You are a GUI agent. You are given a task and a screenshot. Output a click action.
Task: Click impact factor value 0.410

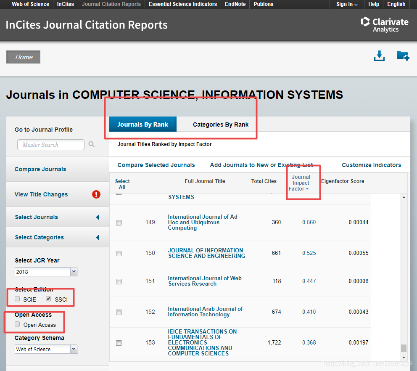pos(309,312)
